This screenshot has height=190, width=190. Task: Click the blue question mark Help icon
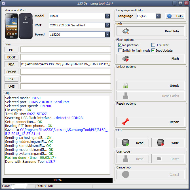tap(169, 16)
